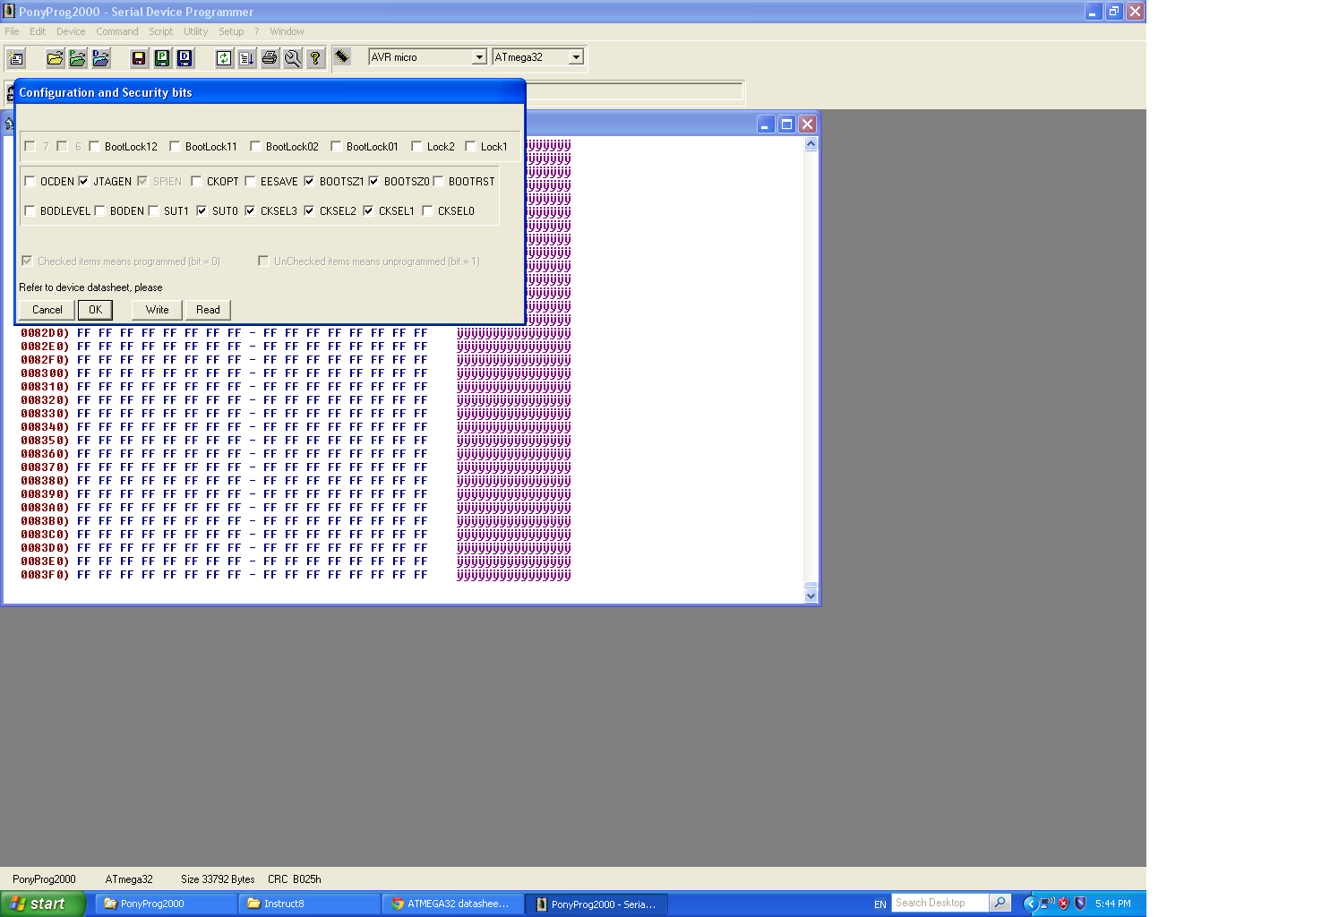Click the Save Data File floppy icon
The width and height of the screenshot is (1330, 917).
(184, 58)
